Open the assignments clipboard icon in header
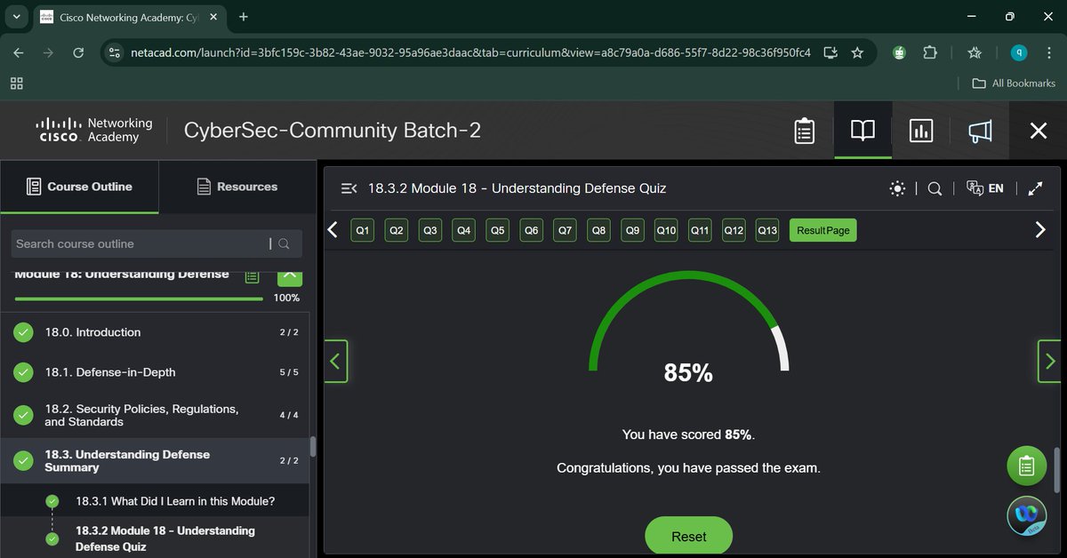 [x=804, y=131]
